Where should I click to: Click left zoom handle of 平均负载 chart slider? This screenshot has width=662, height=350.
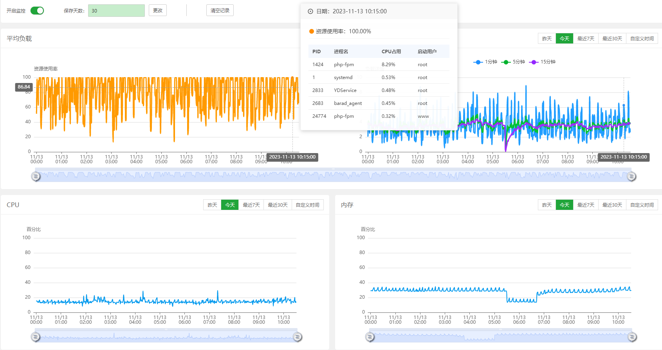[36, 177]
